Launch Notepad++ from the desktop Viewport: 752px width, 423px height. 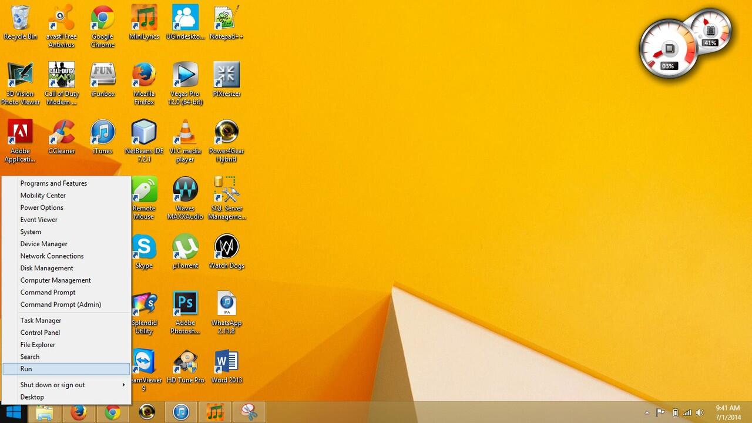(x=226, y=23)
